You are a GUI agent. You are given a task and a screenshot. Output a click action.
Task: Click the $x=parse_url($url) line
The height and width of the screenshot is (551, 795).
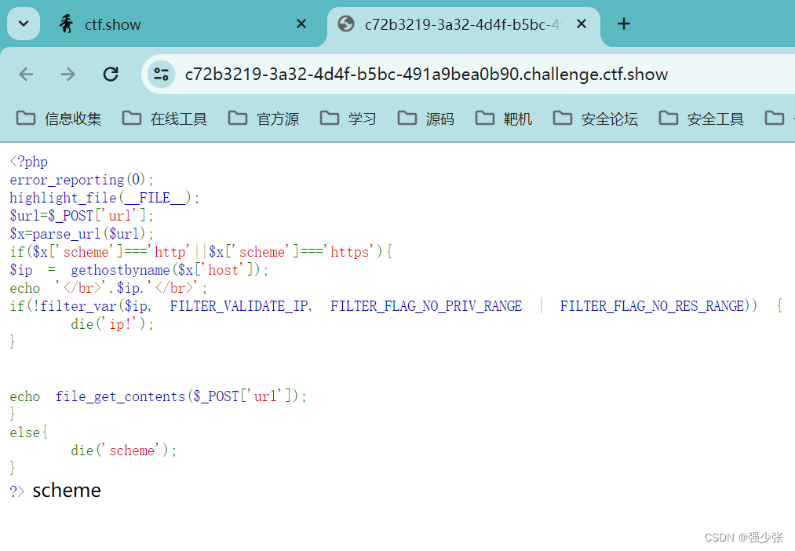click(x=82, y=234)
